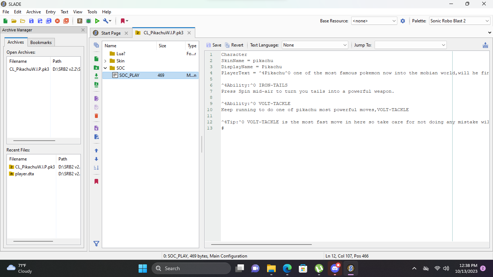Select the Archives tab
The image size is (493, 277).
point(16,42)
